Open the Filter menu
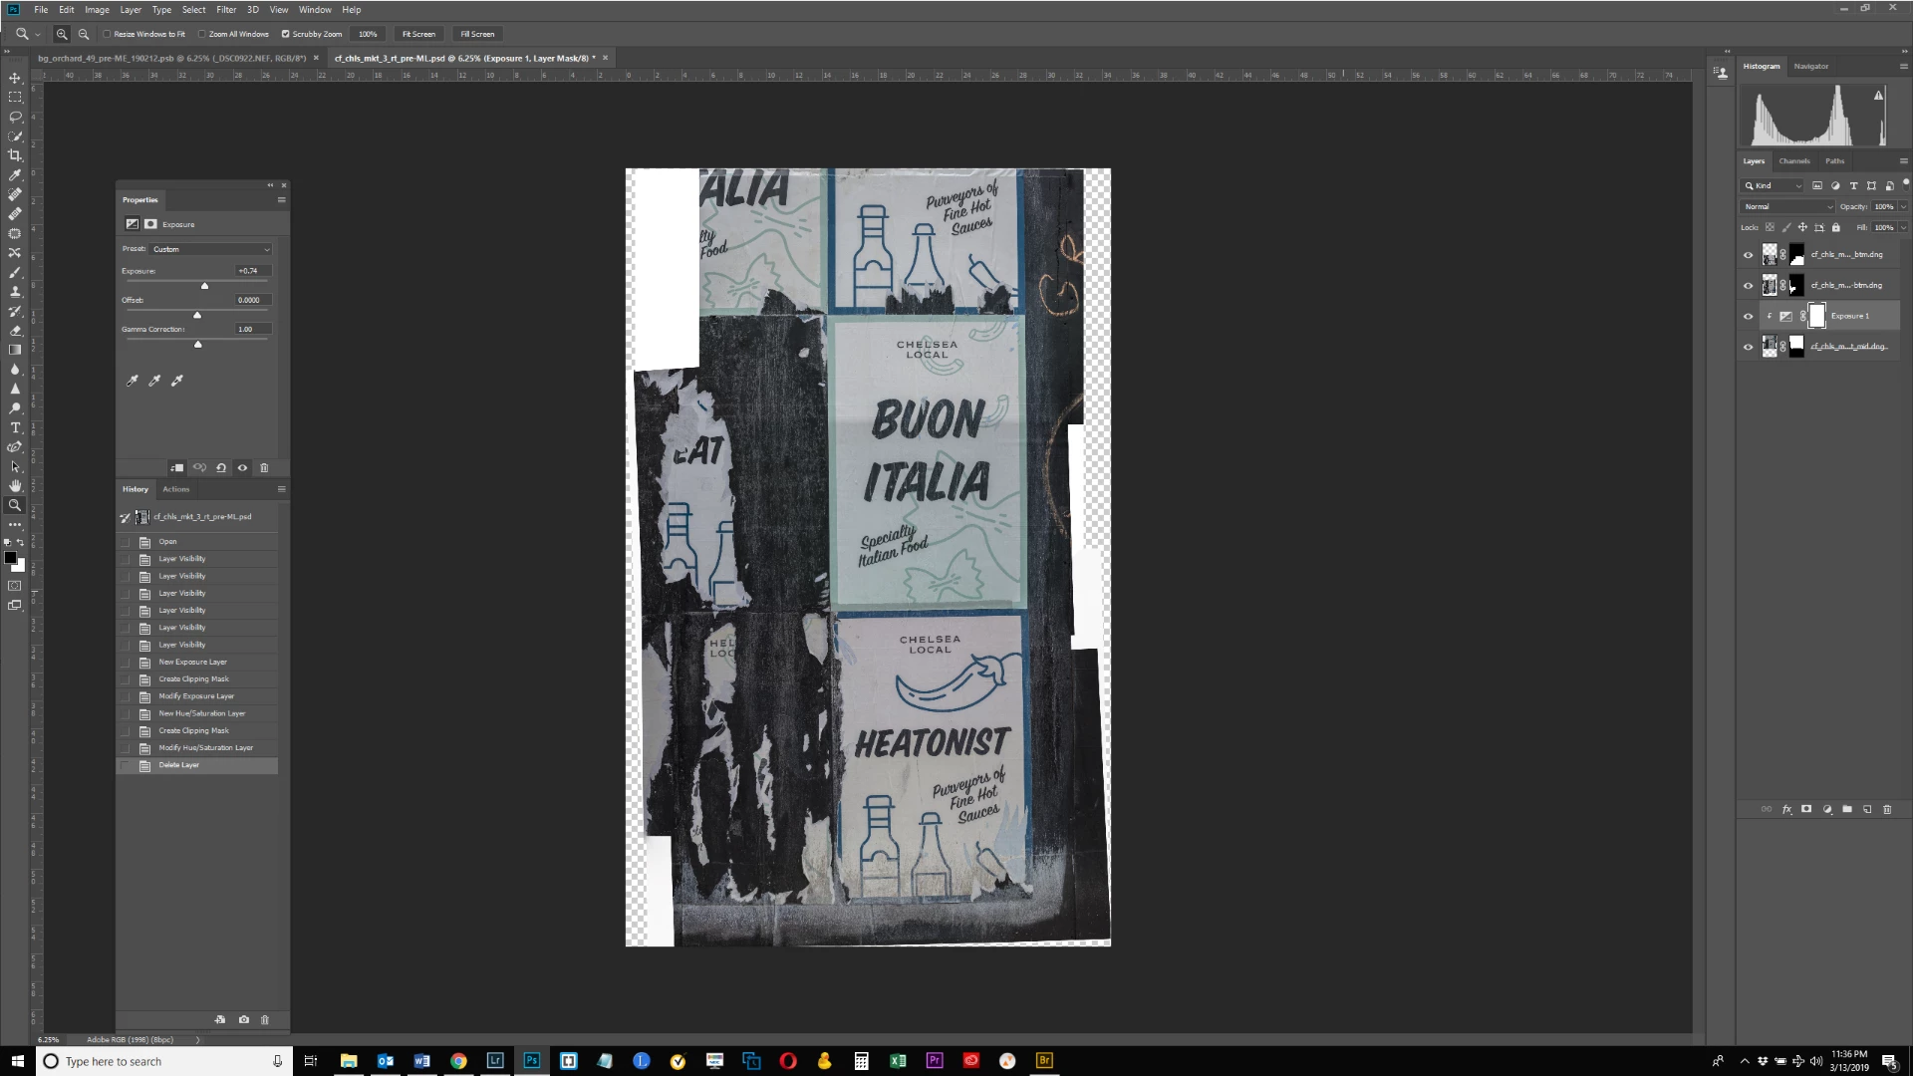 pyautogui.click(x=226, y=10)
